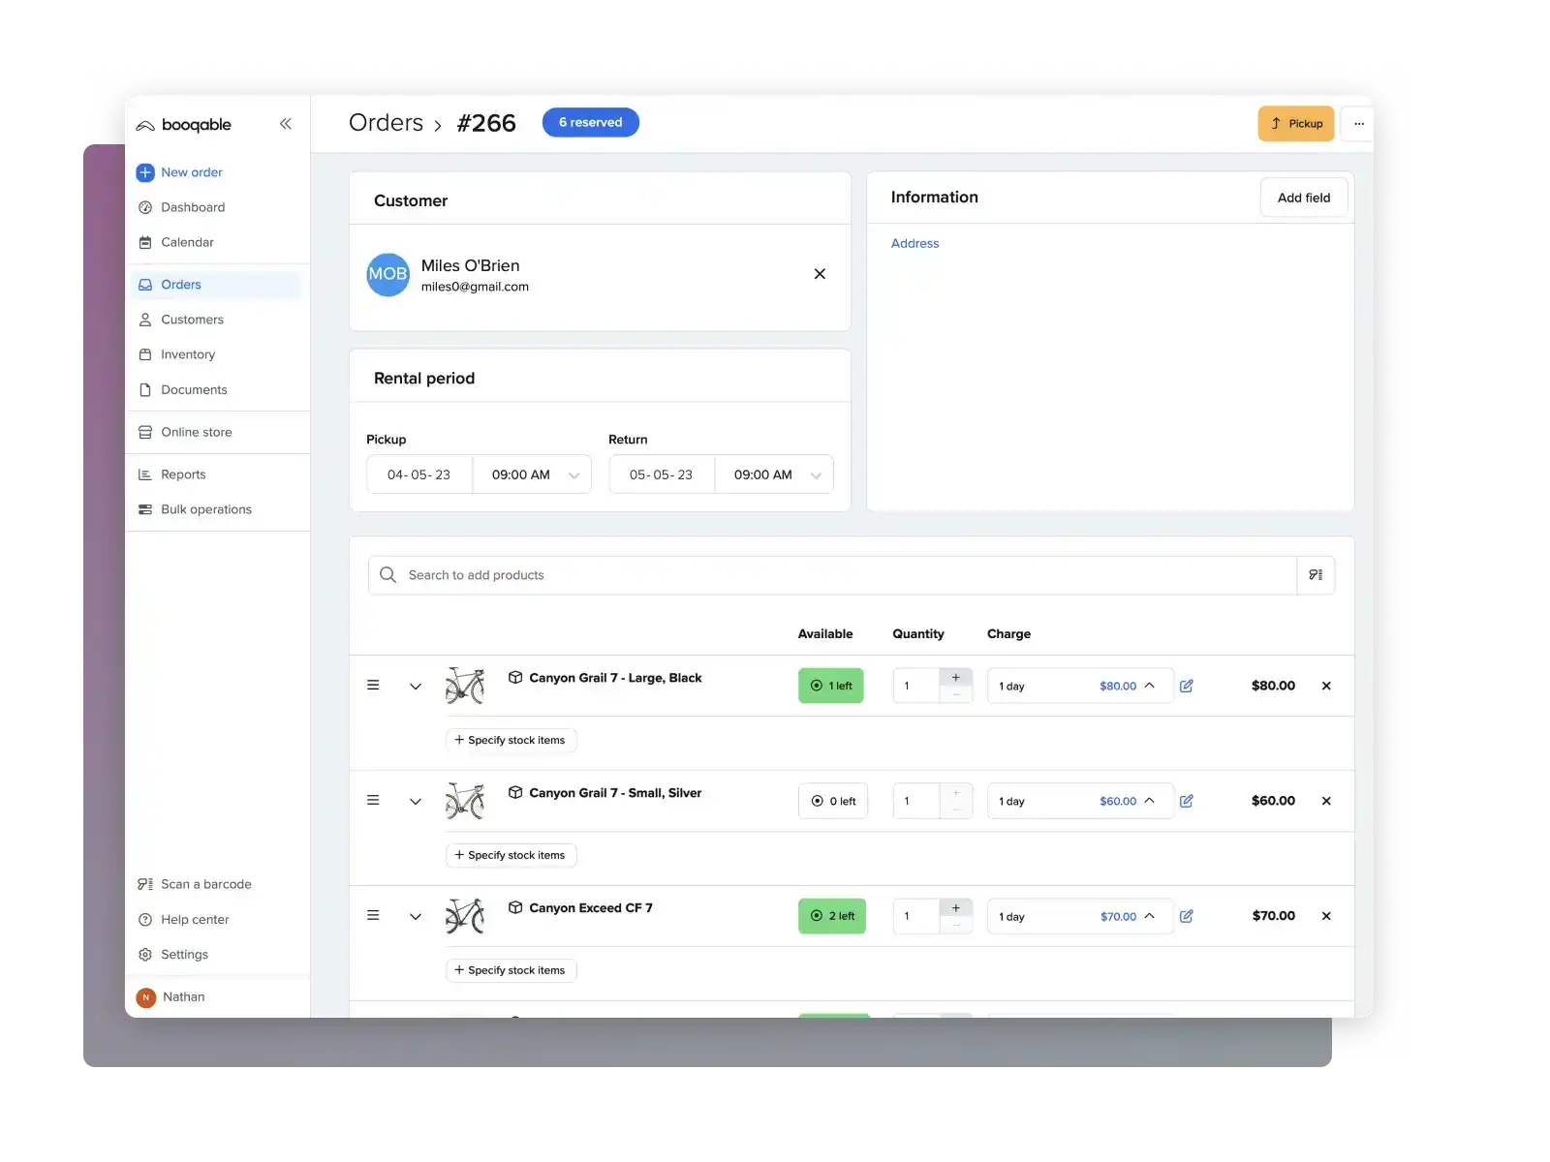Screen dimensions: 1550x1162
Task: Open the more options ellipsis menu
Action: click(x=1358, y=124)
